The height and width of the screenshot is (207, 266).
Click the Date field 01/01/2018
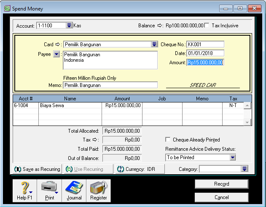(205, 53)
